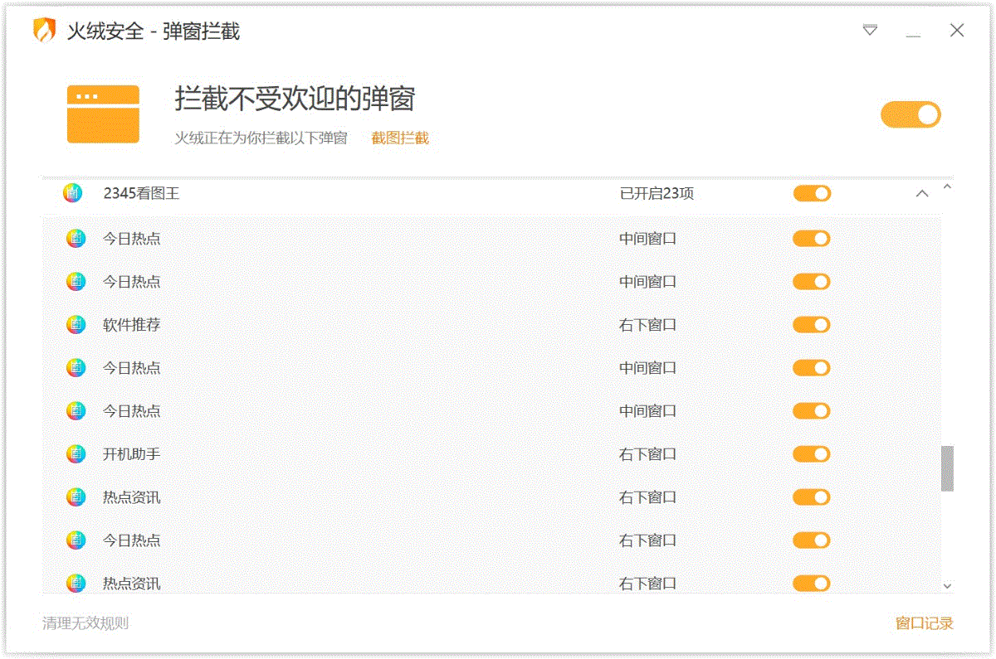This screenshot has width=996, height=659.
Task: Click the icon of 今日热点 右下窗口 row
Action: click(76, 540)
